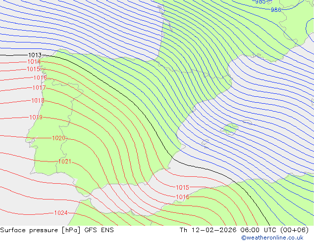The image size is (314, 242).
Task: Open the weatheronline.co.uk link
Action: pyautogui.click(x=272, y=238)
